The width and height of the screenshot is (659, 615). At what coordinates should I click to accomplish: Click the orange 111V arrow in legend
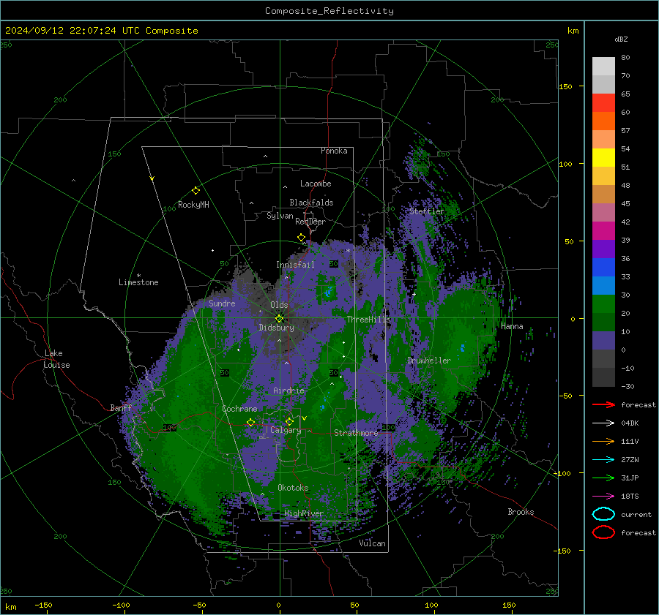click(x=603, y=441)
